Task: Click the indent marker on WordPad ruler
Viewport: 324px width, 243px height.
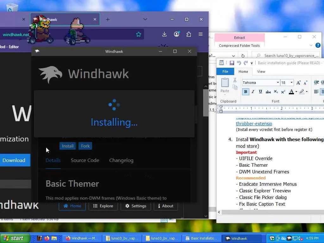Action: (x=221, y=109)
